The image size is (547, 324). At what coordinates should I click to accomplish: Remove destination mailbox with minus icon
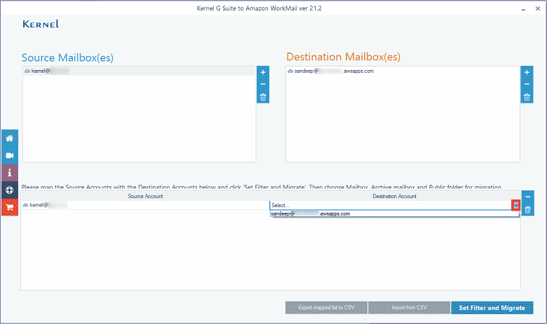(527, 85)
